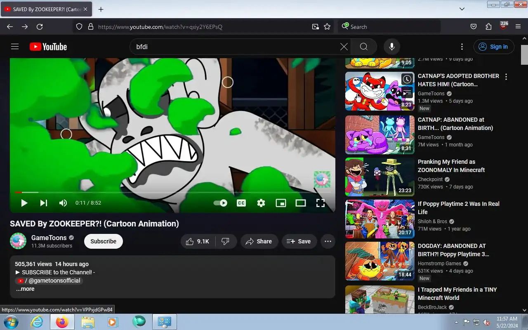Open the GameToons channel avatar
Screen dimensions: 528x330
[18, 241]
